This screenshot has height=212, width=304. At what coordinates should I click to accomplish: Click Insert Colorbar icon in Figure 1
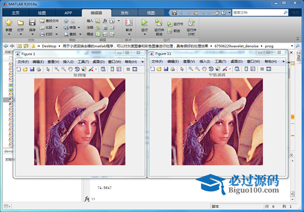pyautogui.click(x=112, y=69)
